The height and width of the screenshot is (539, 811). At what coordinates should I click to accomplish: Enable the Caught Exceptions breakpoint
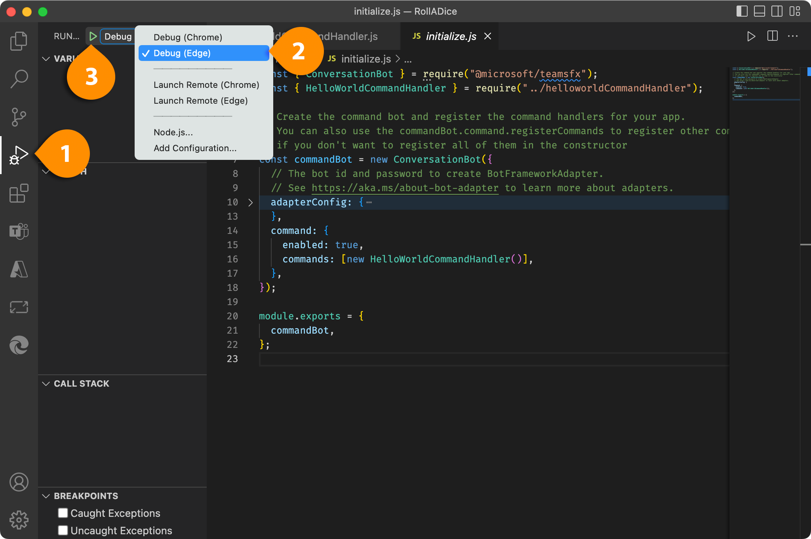coord(63,513)
